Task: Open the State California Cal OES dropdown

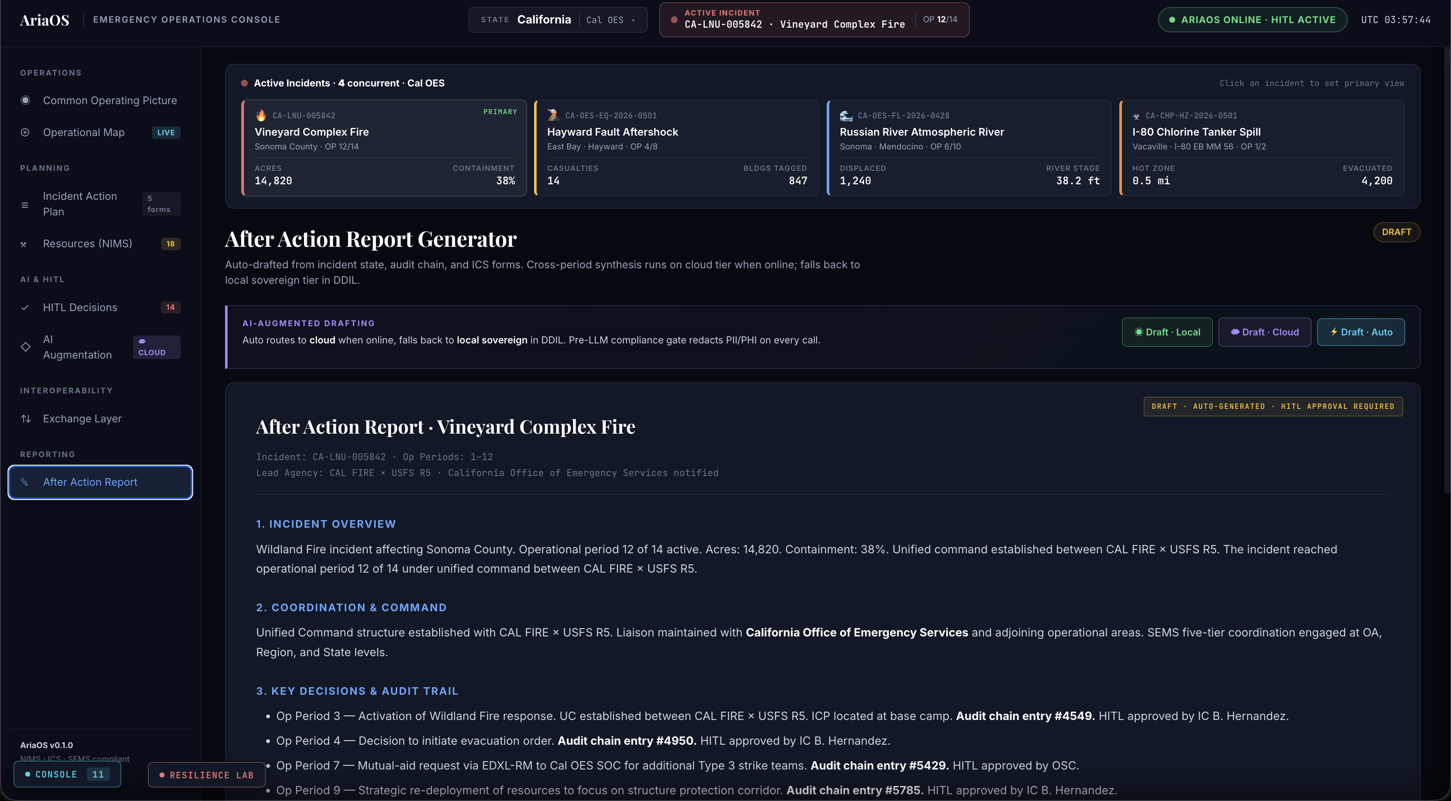Action: [558, 20]
